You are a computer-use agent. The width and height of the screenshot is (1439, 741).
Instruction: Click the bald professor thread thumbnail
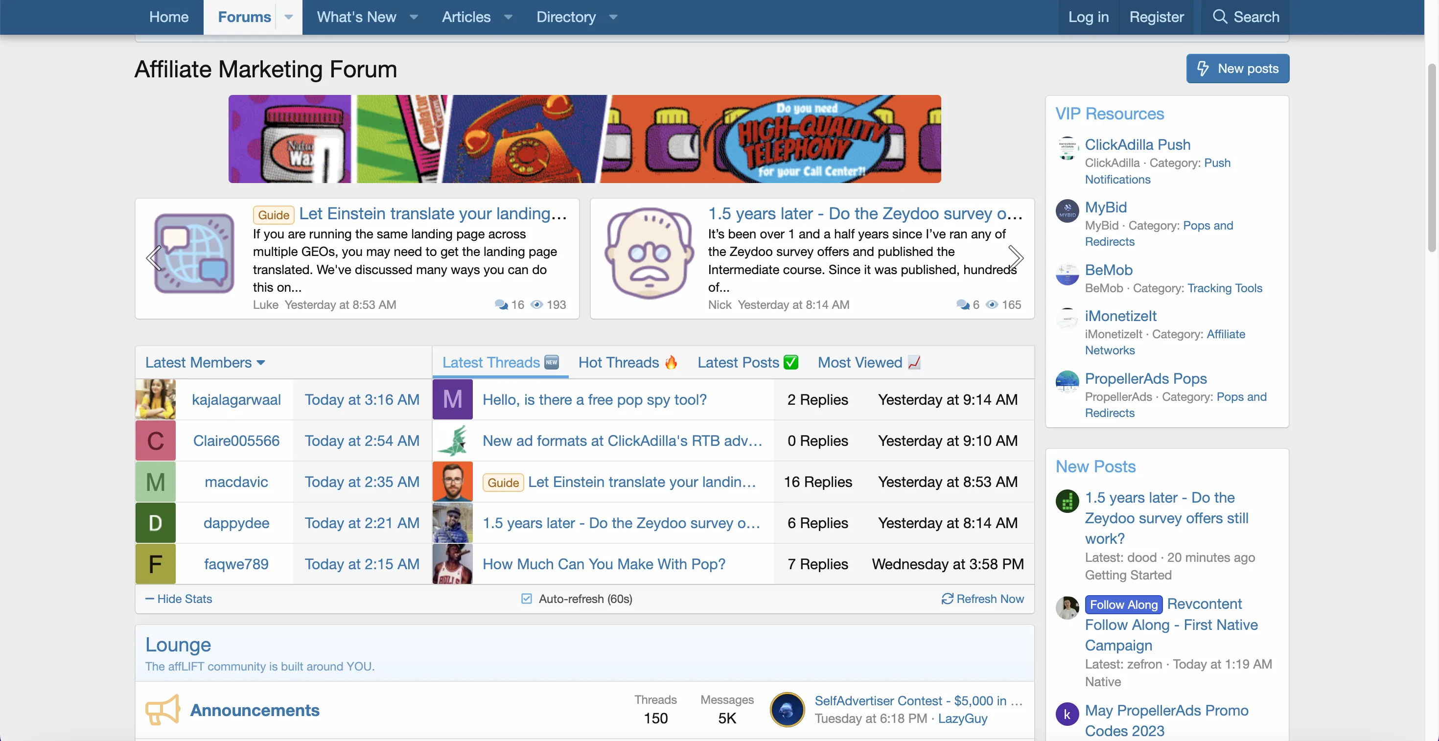pos(649,254)
